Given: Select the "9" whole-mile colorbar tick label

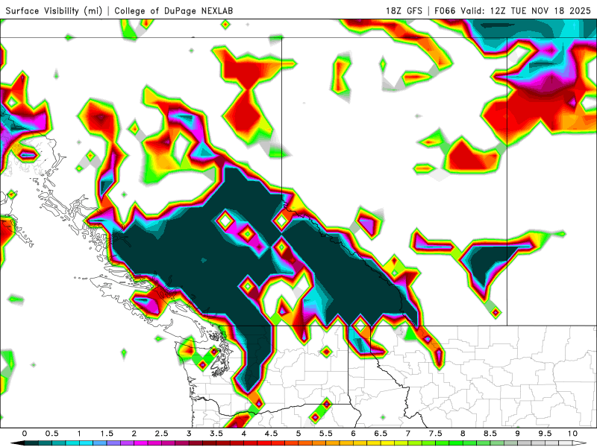Looking at the screenshot, I should [x=518, y=434].
